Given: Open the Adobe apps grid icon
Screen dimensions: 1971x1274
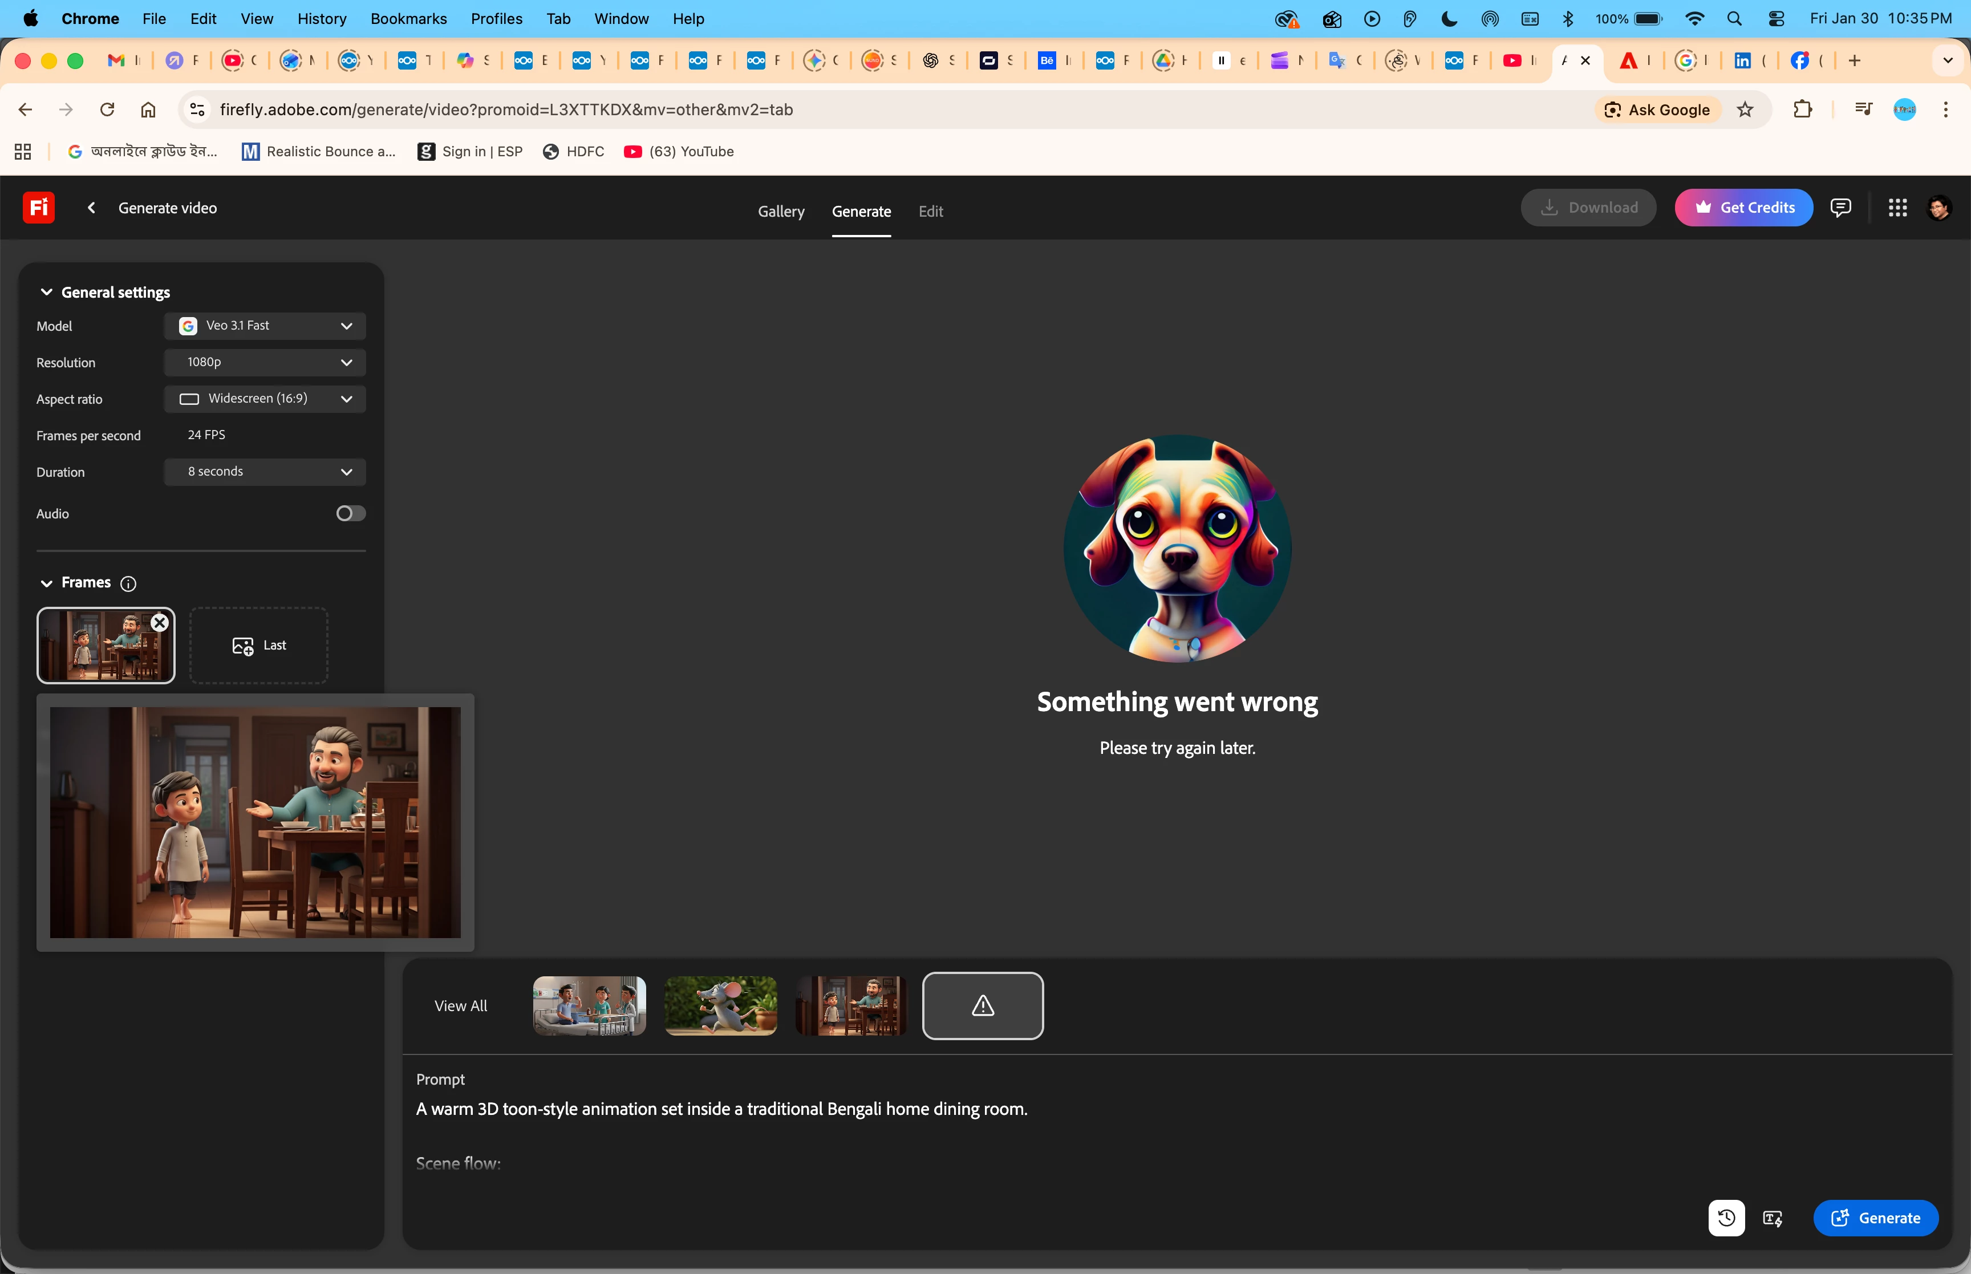Looking at the screenshot, I should tap(1897, 208).
